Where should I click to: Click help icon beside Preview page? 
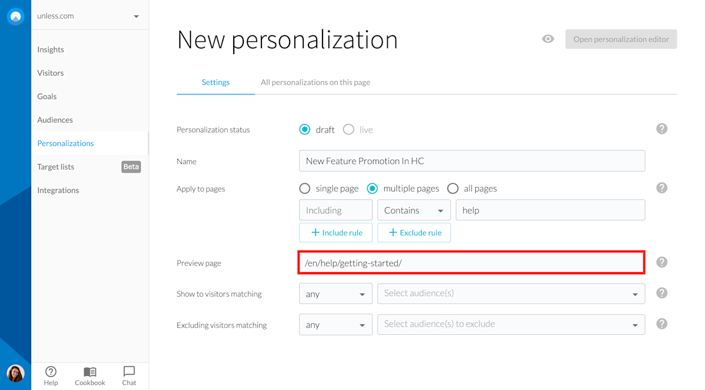click(662, 262)
